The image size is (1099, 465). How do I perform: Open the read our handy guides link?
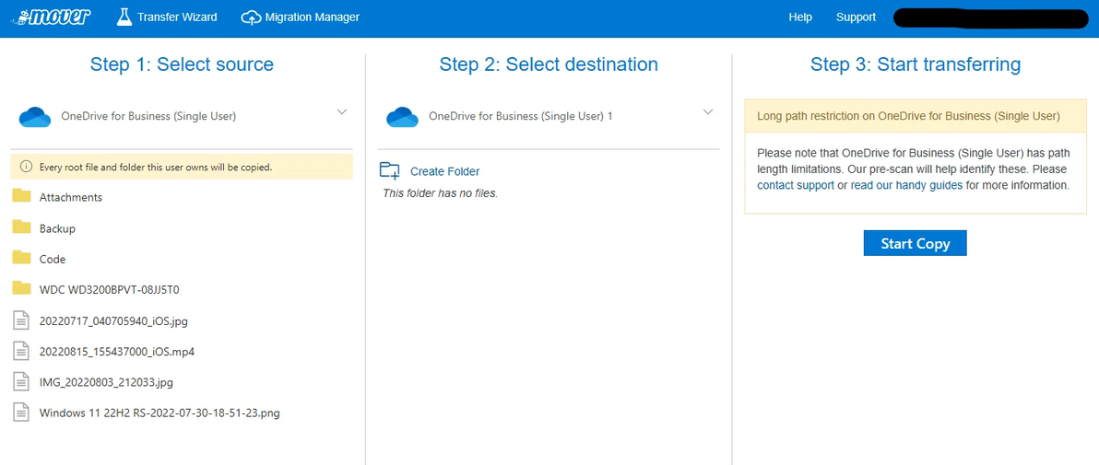pyautogui.click(x=906, y=185)
